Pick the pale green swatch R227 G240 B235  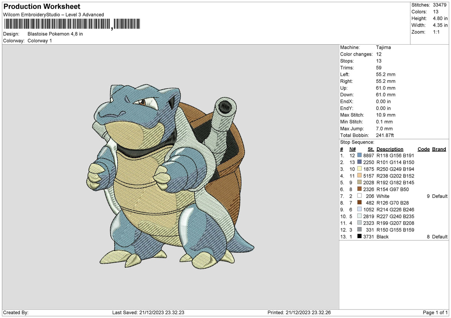(359, 216)
